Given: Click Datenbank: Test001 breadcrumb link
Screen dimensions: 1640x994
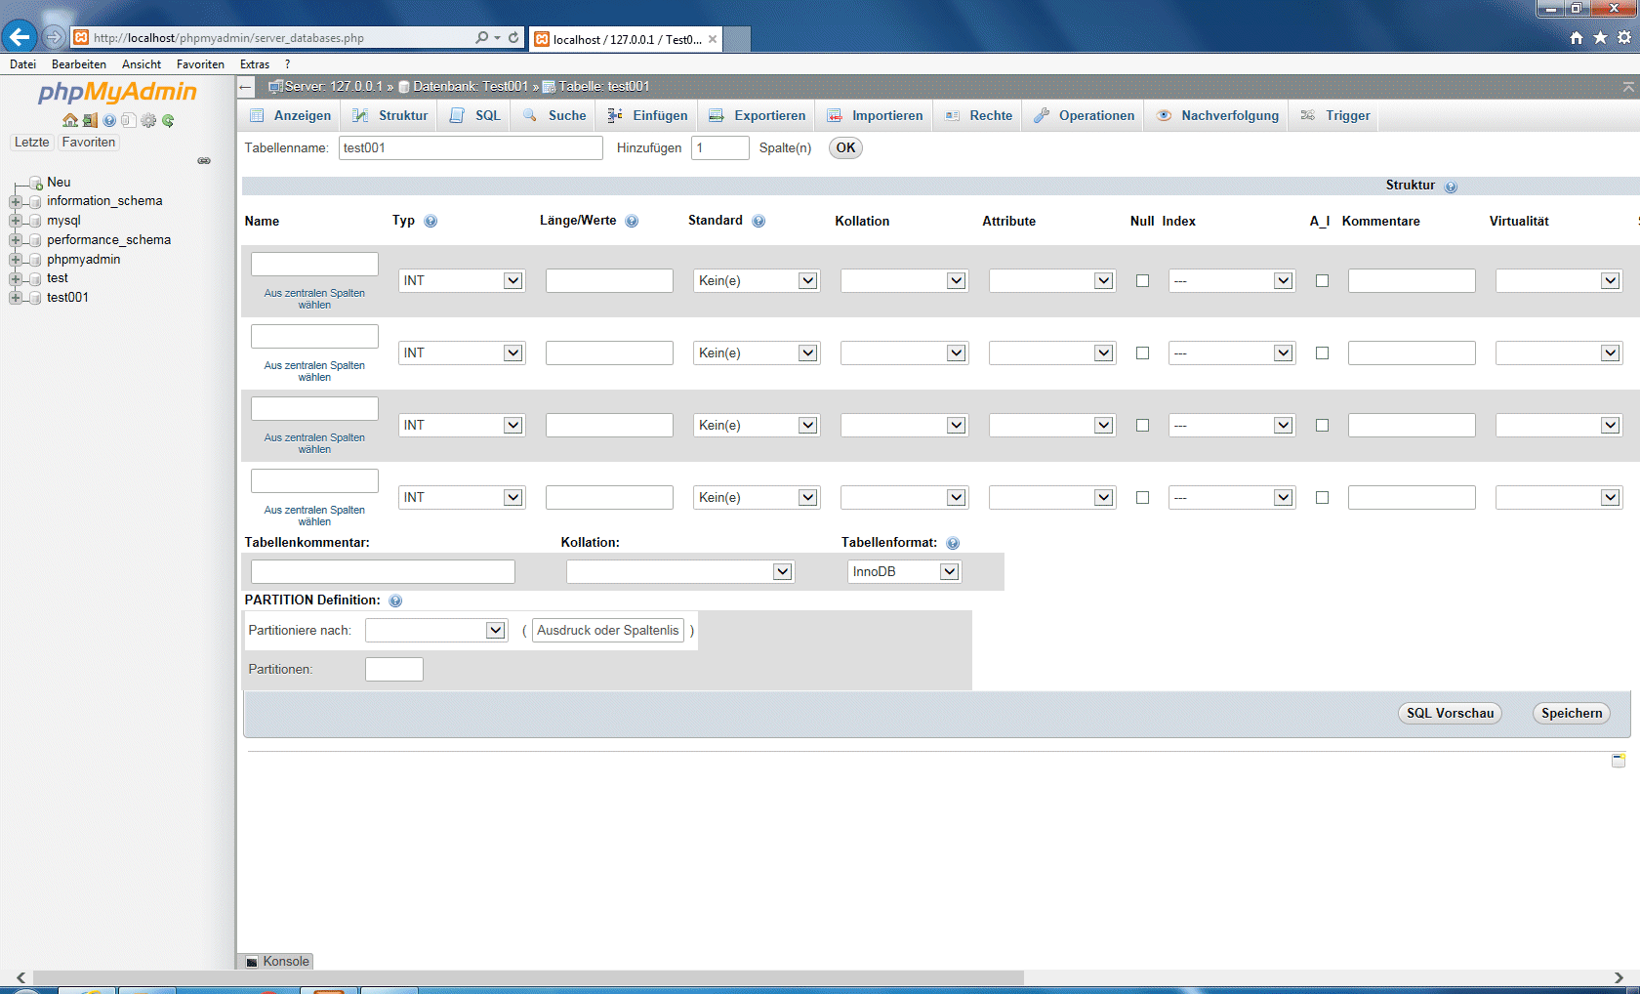Looking at the screenshot, I should pos(470,87).
